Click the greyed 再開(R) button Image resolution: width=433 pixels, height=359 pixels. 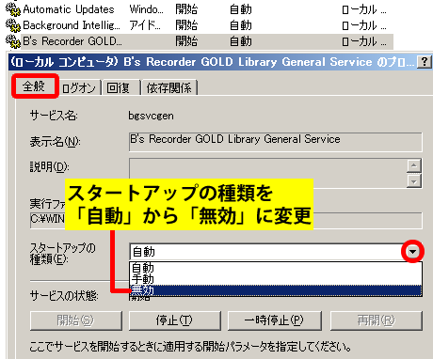click(x=377, y=320)
